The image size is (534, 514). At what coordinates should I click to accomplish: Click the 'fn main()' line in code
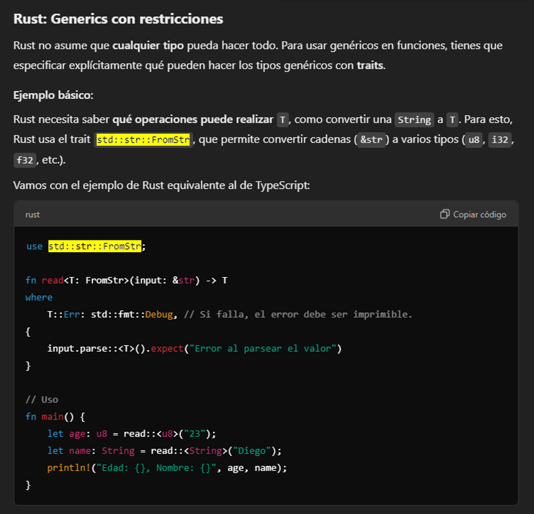55,417
